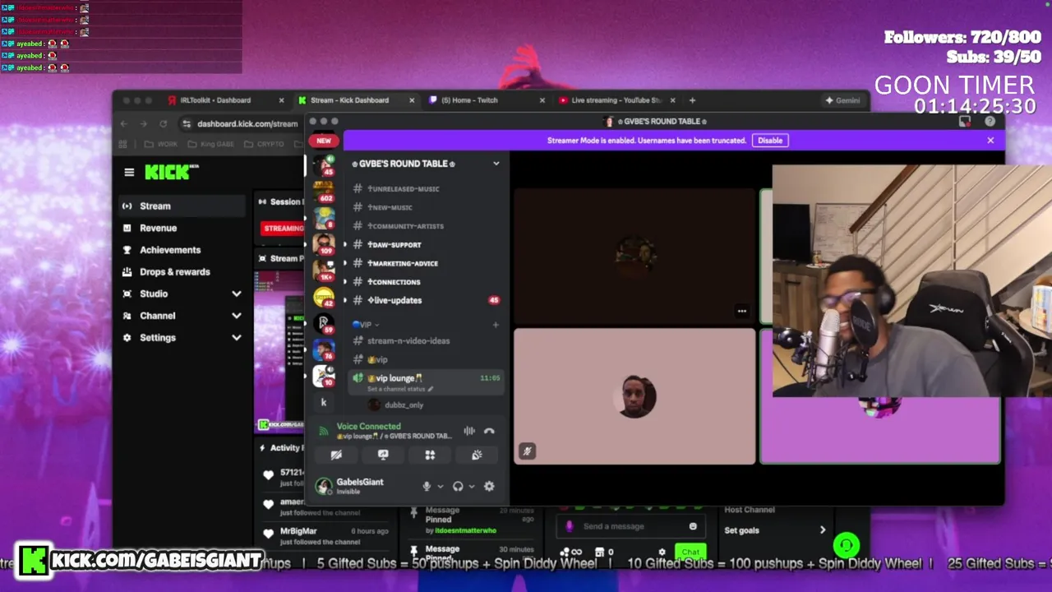Open Discord user settings gear
Image resolution: width=1052 pixels, height=592 pixels.
point(489,486)
